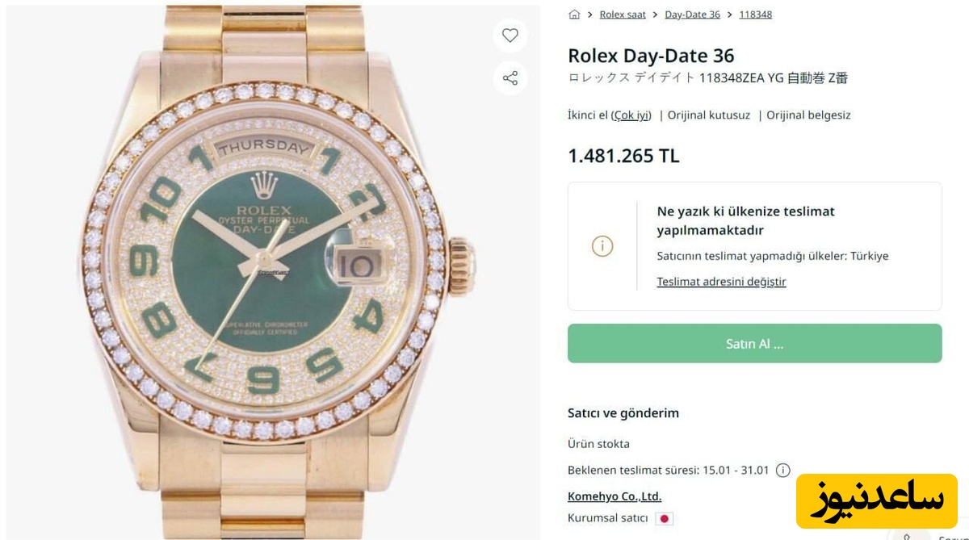969x540 pixels.
Task: Add the watch to favorites with the heart icon
Action: click(x=510, y=36)
